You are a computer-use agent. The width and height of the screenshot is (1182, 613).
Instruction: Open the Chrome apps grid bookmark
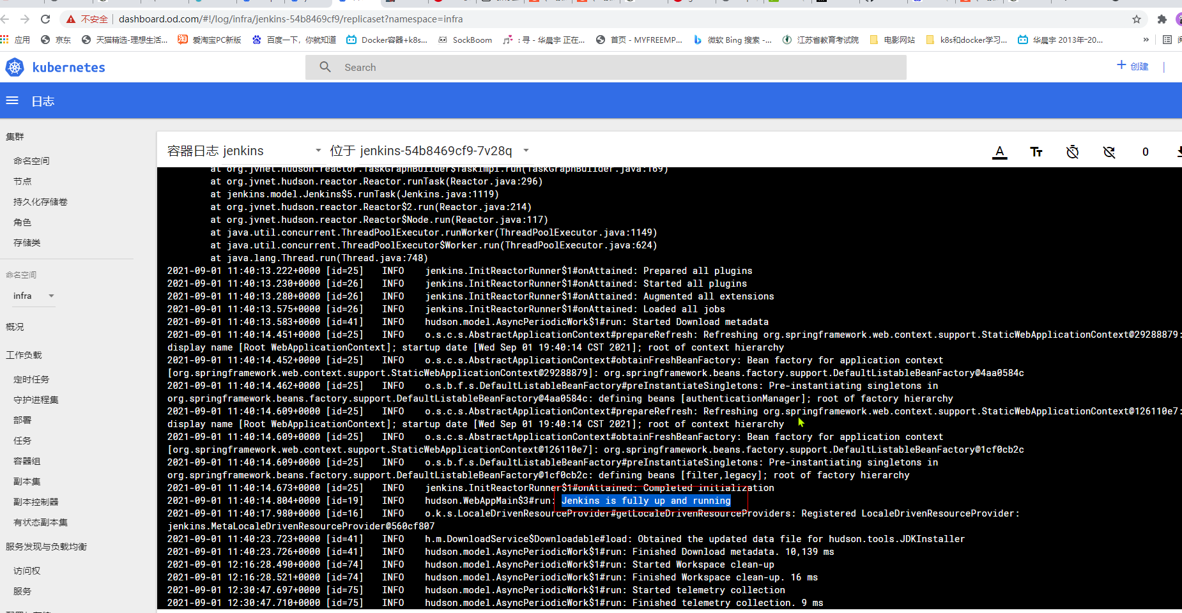[x=15, y=40]
